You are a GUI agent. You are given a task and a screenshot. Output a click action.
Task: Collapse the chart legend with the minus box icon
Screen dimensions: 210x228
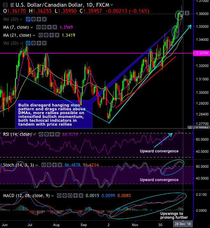(5, 5)
